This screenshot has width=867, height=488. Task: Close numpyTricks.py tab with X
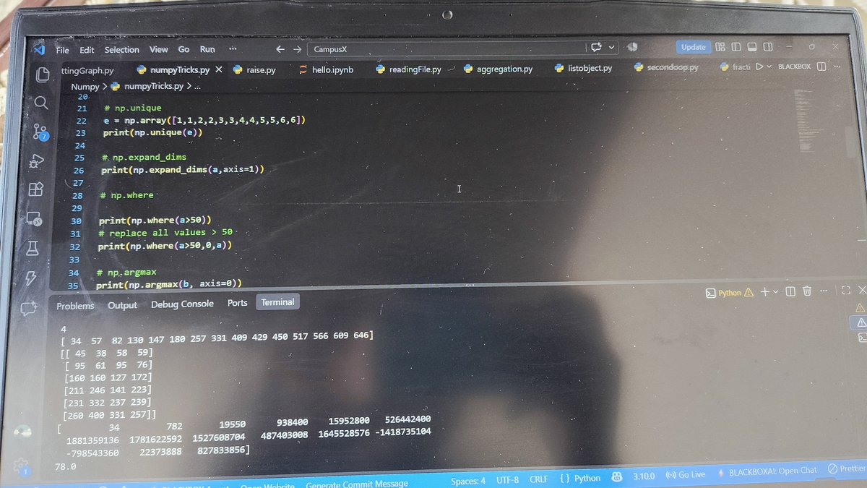(x=219, y=70)
